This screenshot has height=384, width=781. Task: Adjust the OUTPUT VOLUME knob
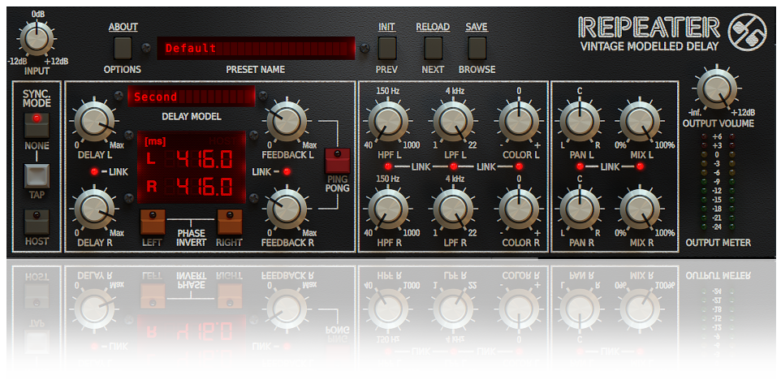click(x=716, y=89)
